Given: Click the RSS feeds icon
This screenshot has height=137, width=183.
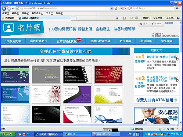Looking at the screenshot, I should click(124, 18).
